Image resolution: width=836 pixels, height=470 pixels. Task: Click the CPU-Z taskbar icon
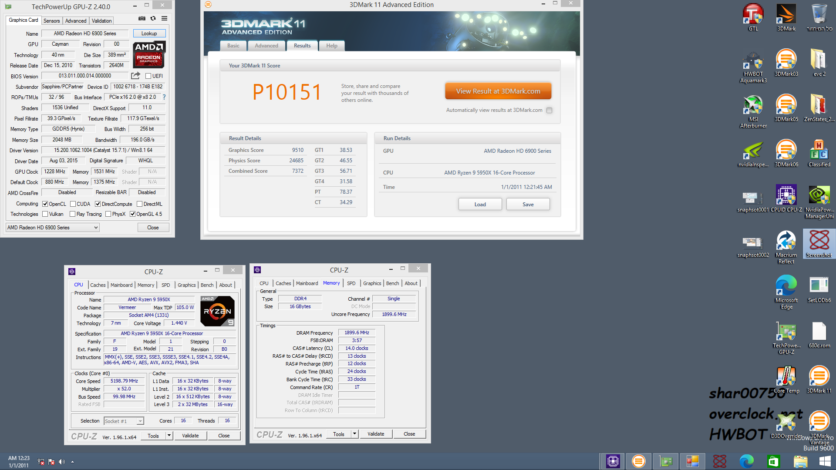tap(613, 461)
